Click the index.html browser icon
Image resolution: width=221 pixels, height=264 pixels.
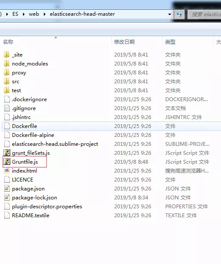[7, 171]
